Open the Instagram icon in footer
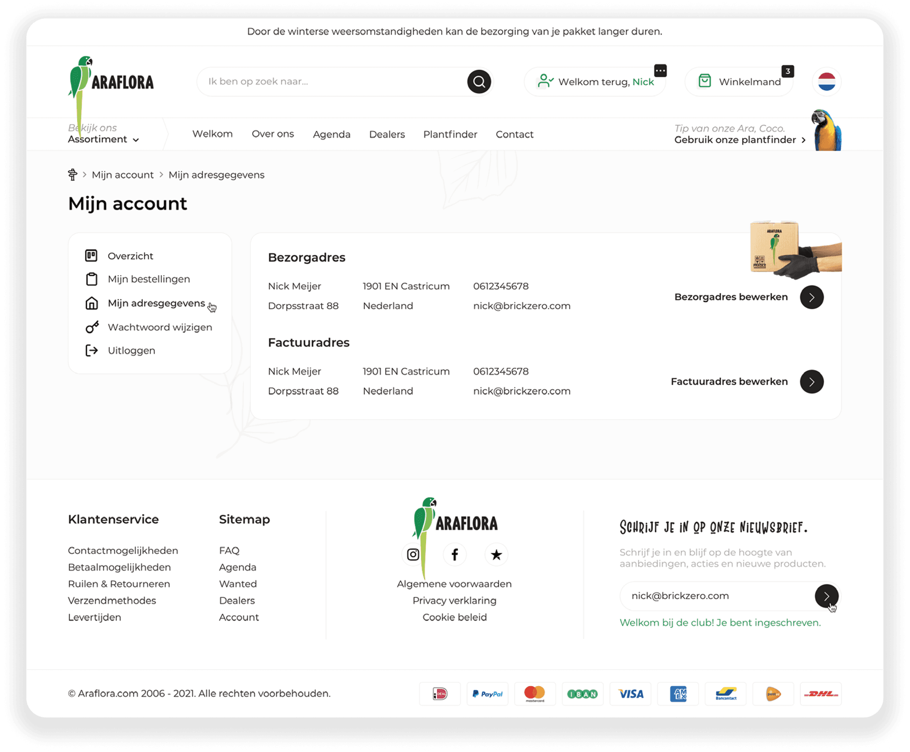910x752 pixels. coord(413,554)
